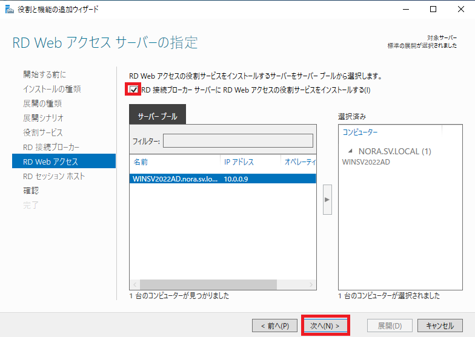The width and height of the screenshot is (475, 337).
Task: Click the horizontal scrollbar right arrow
Action: 311,284
